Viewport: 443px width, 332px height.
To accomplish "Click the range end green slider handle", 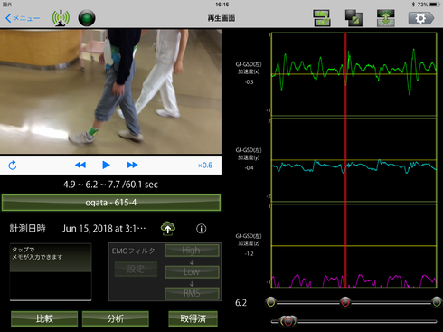I will pyautogui.click(x=437, y=302).
